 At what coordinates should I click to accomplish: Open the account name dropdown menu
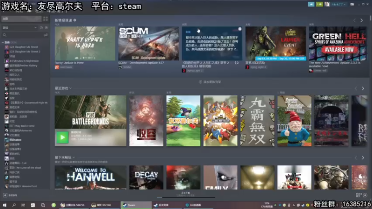coord(339,4)
